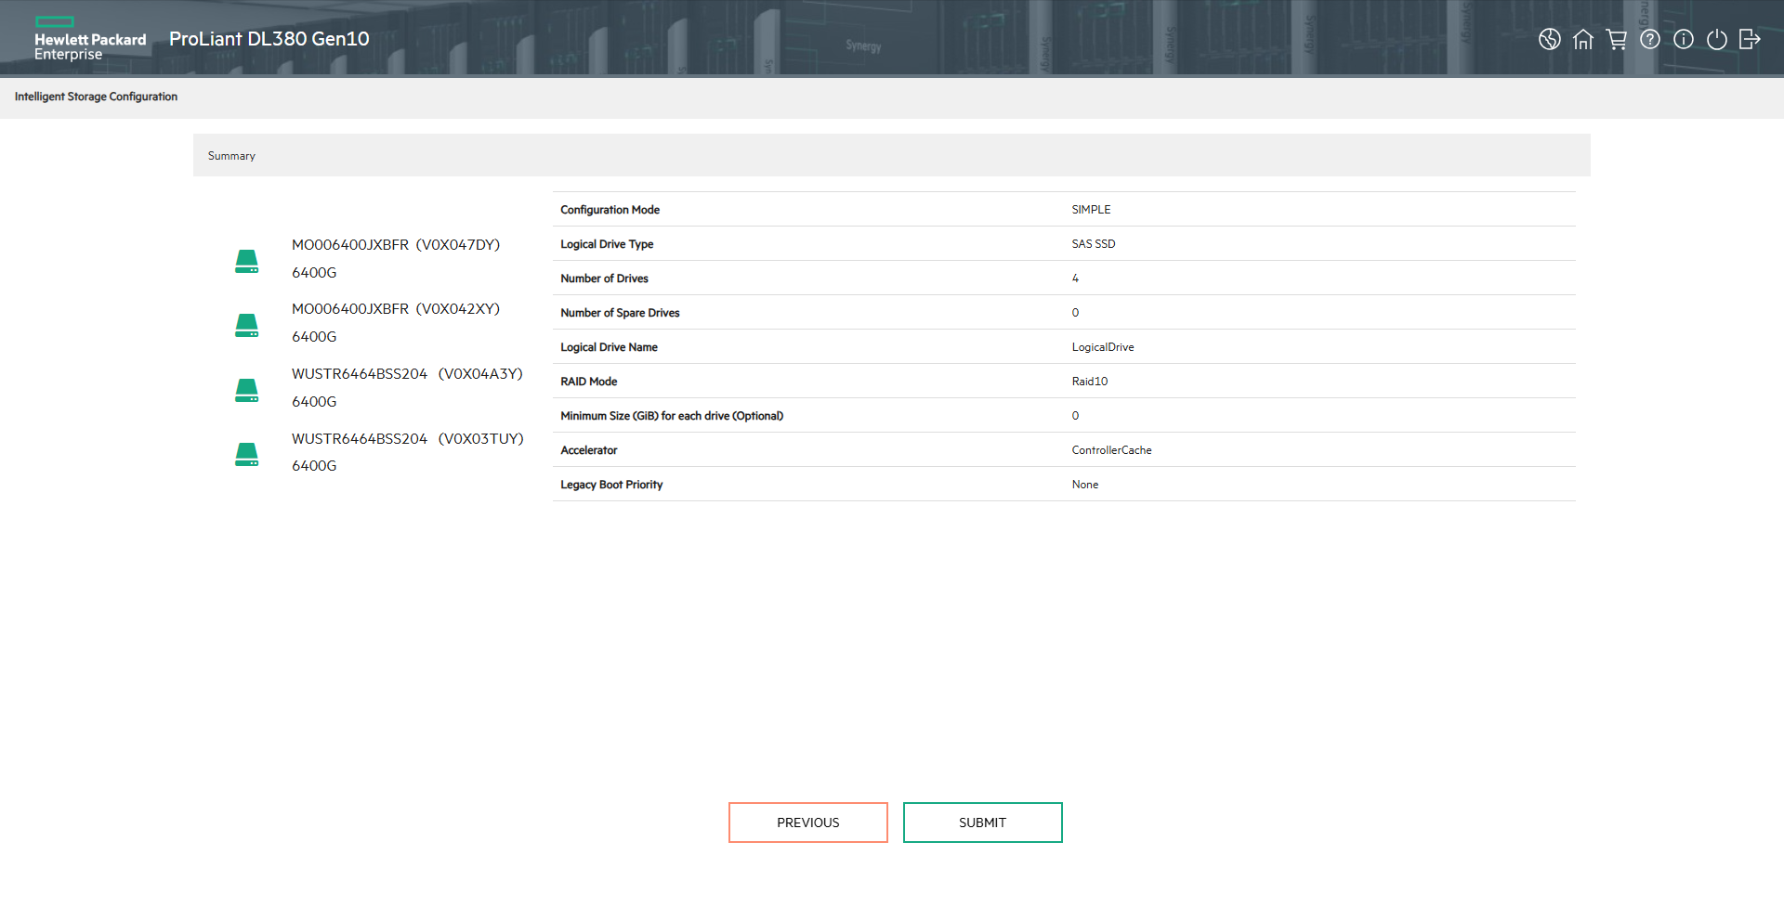Select drive icon for V0X03TUY
The width and height of the screenshot is (1784, 907).
[246, 454]
